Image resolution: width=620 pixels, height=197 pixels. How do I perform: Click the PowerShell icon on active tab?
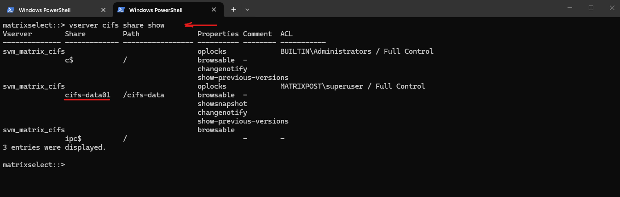pyautogui.click(x=121, y=10)
